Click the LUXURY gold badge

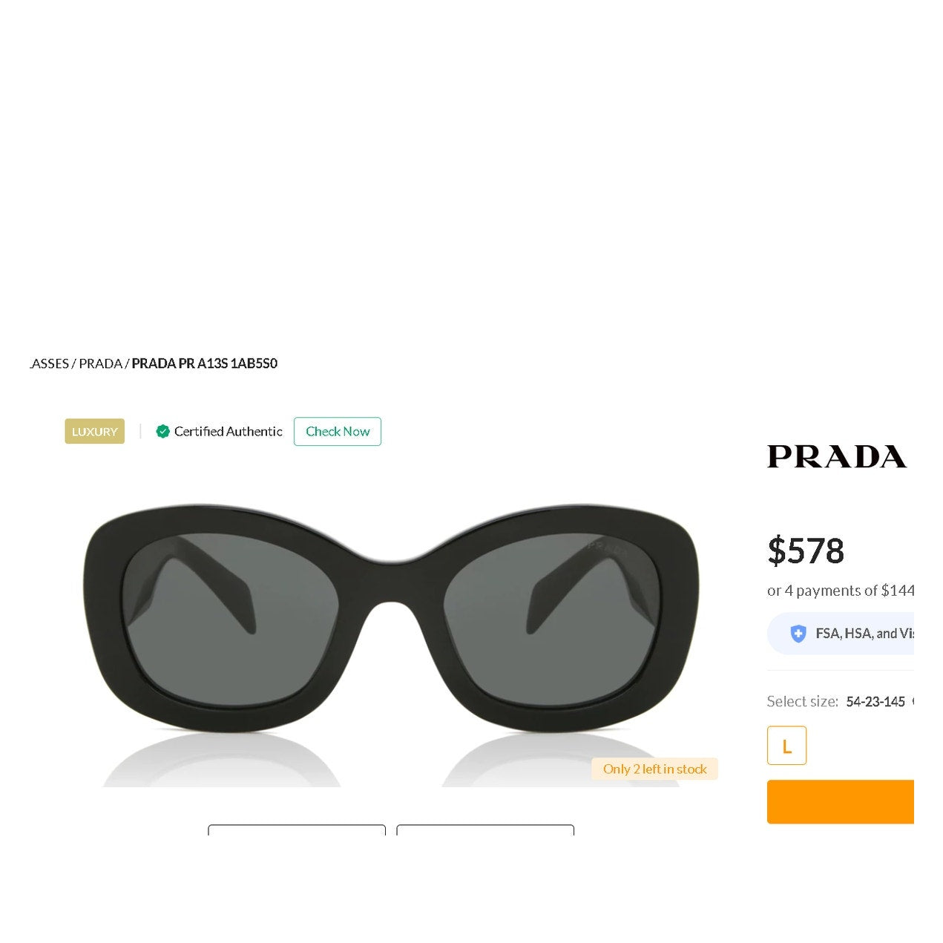[x=94, y=431]
